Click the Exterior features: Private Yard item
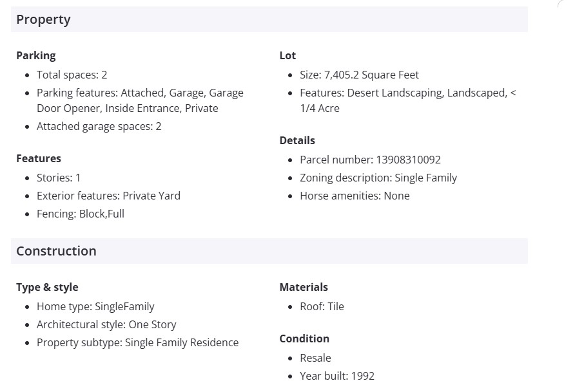The width and height of the screenshot is (575, 390). [108, 196]
